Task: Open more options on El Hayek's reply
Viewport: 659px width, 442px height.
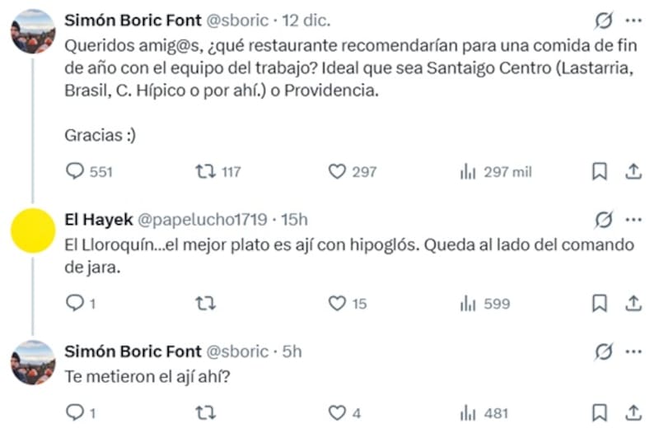Action: pos(633,219)
